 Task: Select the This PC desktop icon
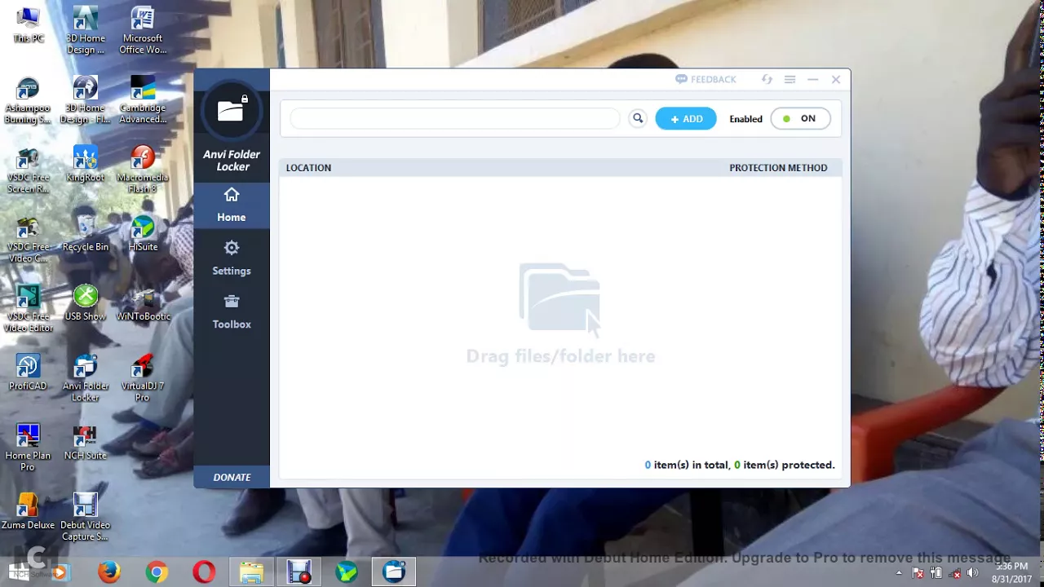pos(29,24)
